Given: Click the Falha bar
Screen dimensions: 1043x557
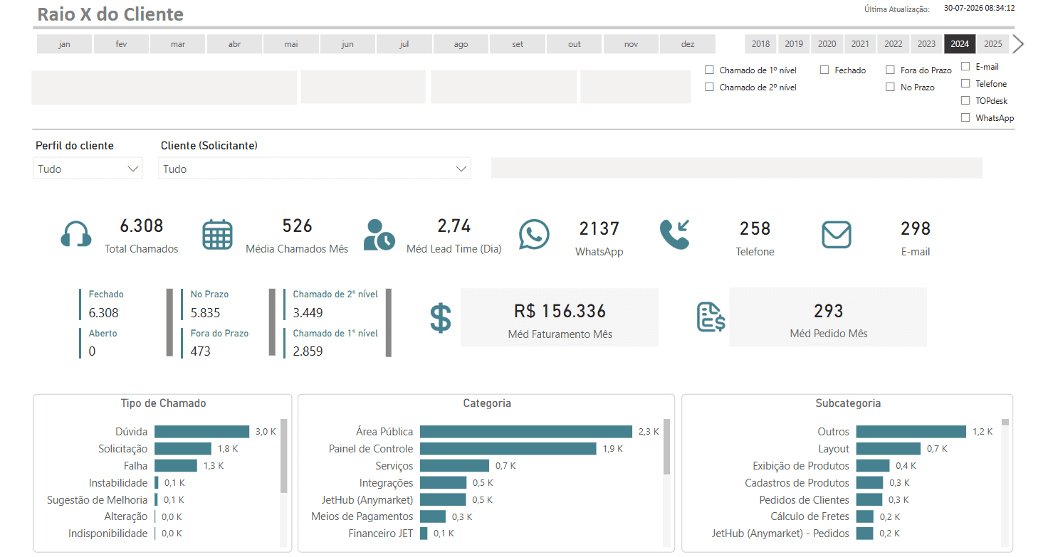Looking at the screenshot, I should pyautogui.click(x=176, y=466).
